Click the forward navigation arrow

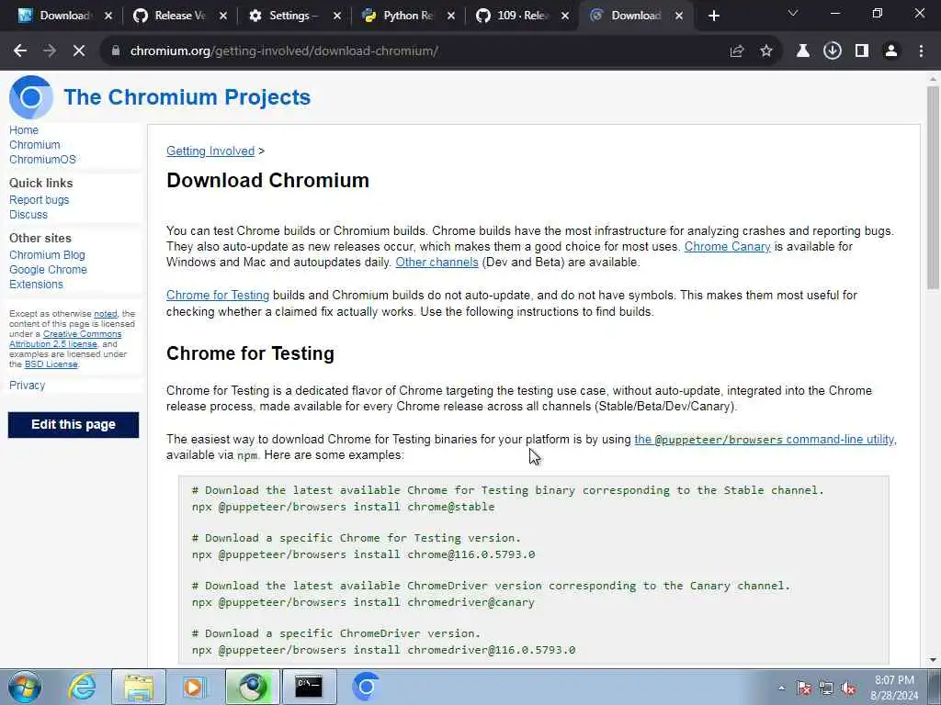point(50,51)
